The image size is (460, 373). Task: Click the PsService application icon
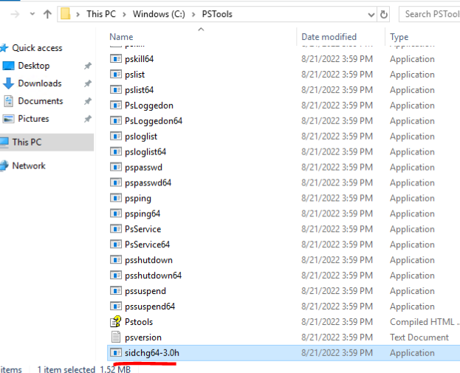pyautogui.click(x=116, y=229)
